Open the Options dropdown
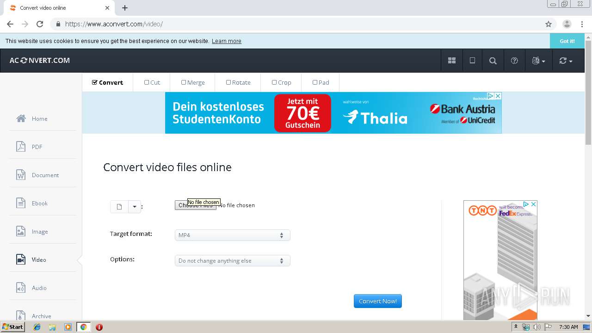Screen dimensions: 592x333 pos(232,261)
